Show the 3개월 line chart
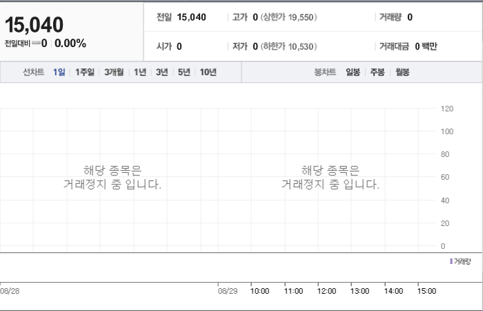This screenshot has width=483, height=311. [114, 72]
